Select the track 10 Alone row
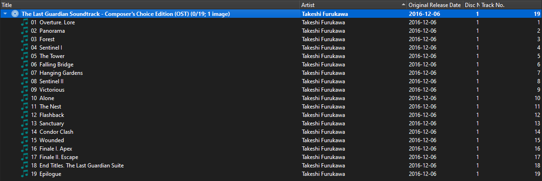542x181 pixels. pyautogui.click(x=271, y=98)
